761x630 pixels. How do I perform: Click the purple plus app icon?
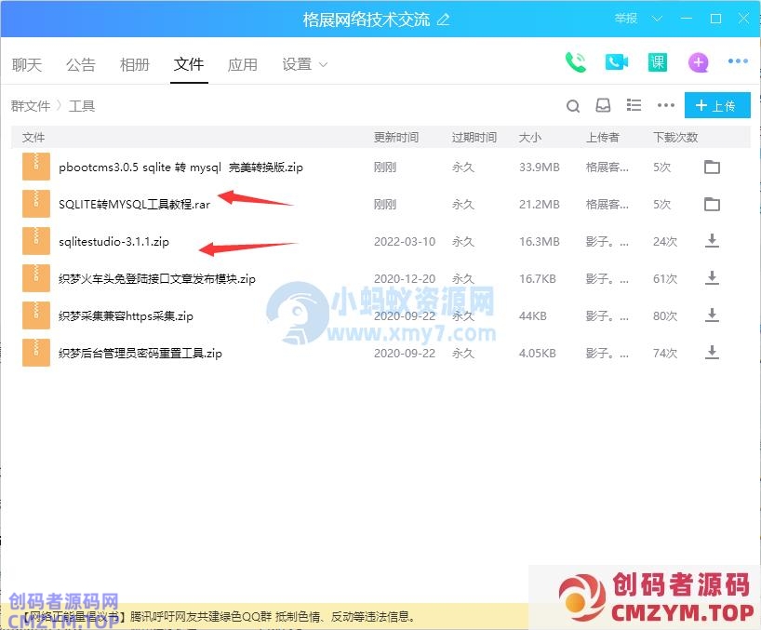pyautogui.click(x=698, y=62)
